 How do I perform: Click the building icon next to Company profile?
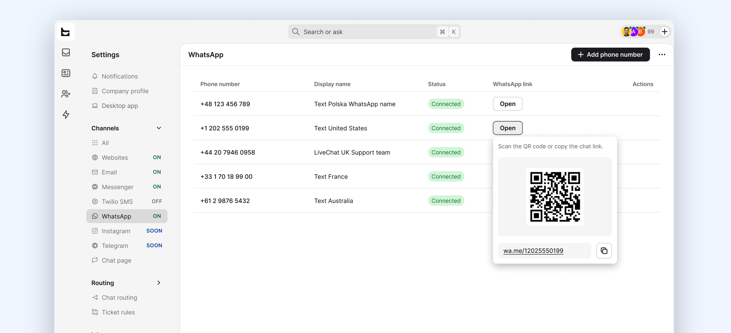[x=95, y=91]
